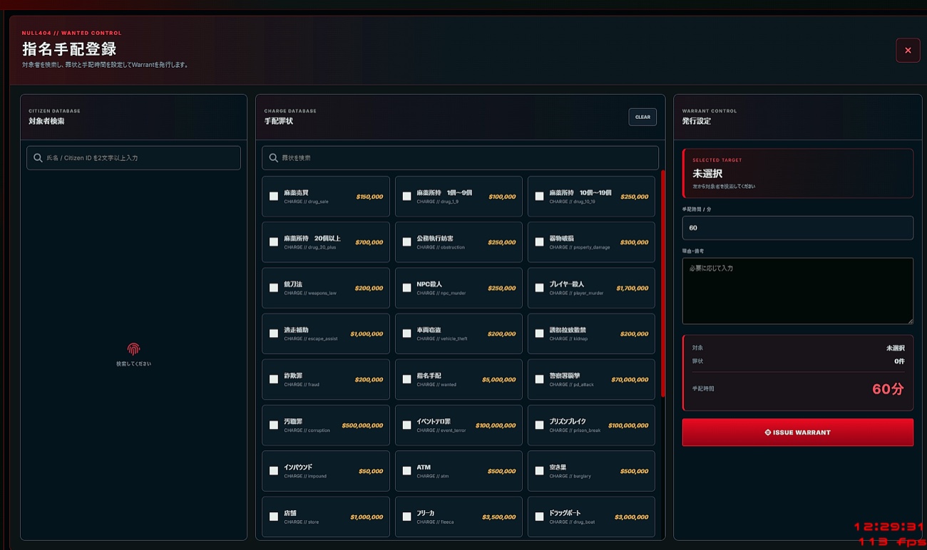Toggle the corruption charge checkbox
927x550 pixels.
point(274,425)
